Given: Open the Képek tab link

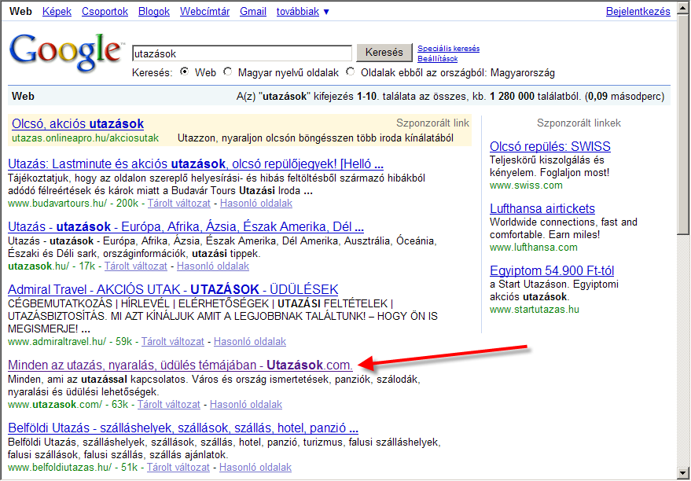Looking at the screenshot, I should 57,12.
